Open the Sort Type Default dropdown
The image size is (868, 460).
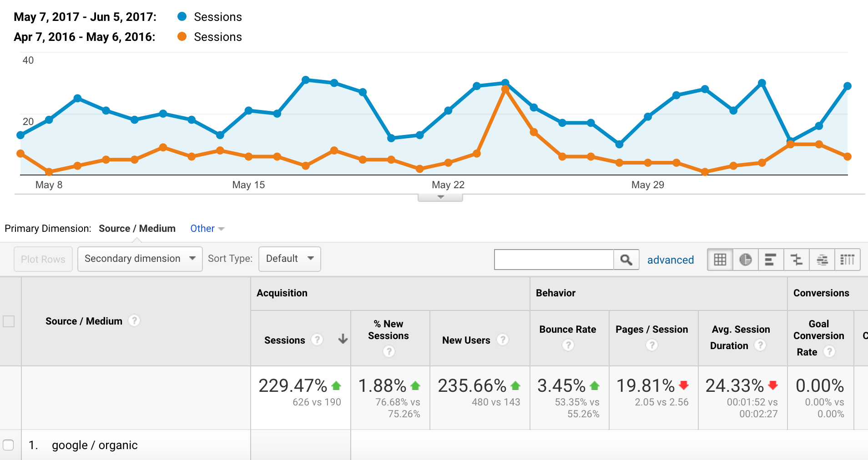(x=289, y=259)
